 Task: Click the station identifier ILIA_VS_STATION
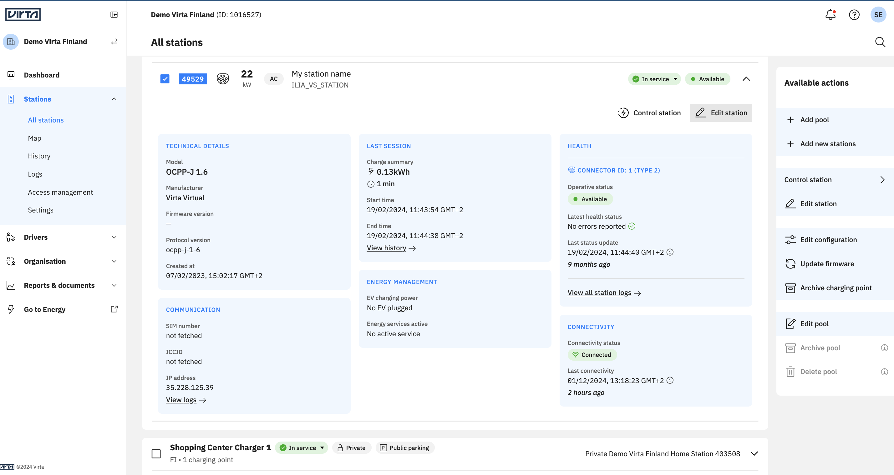320,85
